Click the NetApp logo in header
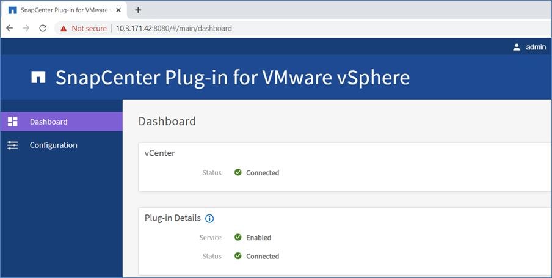Screen dimensions: 552x278 coord(38,77)
